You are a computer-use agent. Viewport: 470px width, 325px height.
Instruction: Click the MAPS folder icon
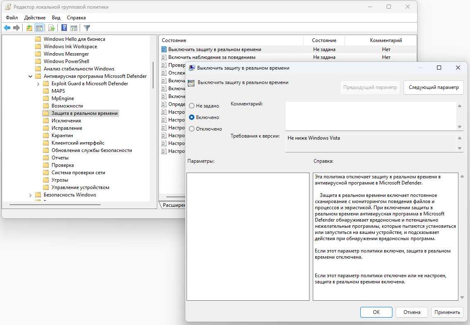(x=46, y=91)
